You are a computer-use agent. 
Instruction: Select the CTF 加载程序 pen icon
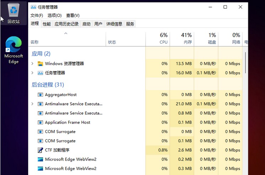point(40,150)
